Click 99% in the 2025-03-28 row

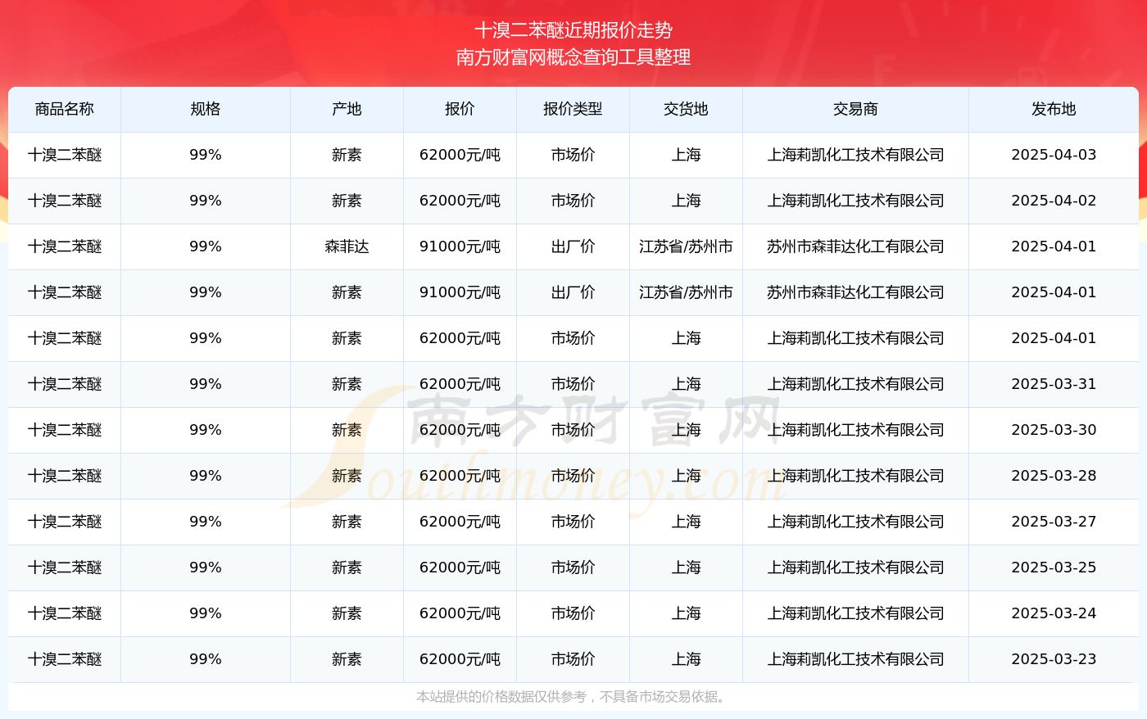point(206,476)
